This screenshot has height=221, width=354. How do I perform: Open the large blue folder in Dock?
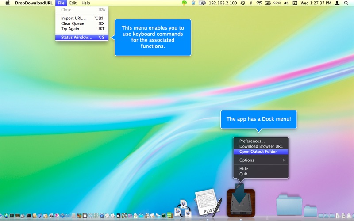(289, 205)
